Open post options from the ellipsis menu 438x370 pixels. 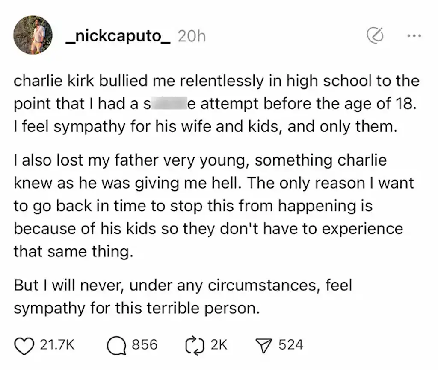[413, 36]
